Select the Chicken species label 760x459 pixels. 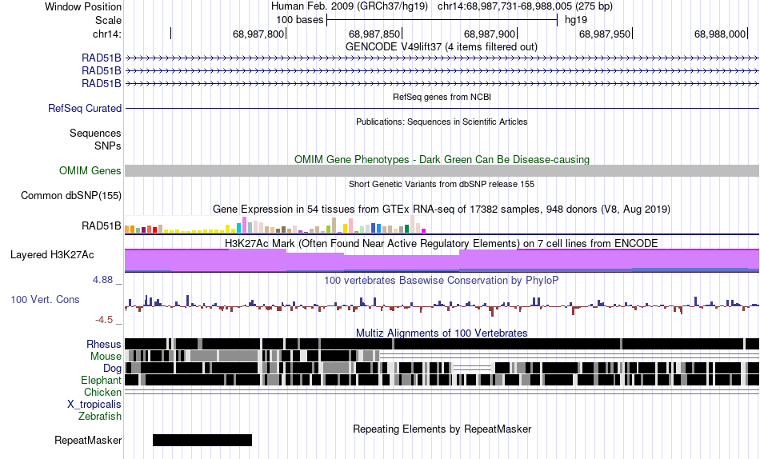102,392
